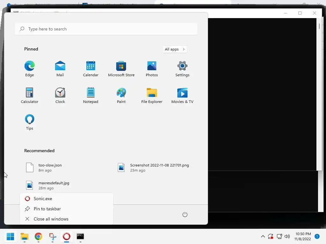This screenshot has height=244, width=326.
Task: Launch the Mail app
Action: coord(60,69)
